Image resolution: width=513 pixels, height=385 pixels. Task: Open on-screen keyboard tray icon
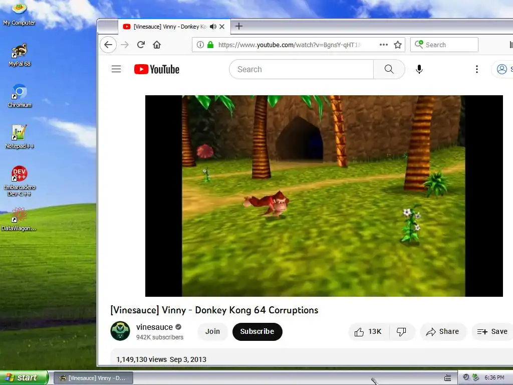click(x=448, y=378)
